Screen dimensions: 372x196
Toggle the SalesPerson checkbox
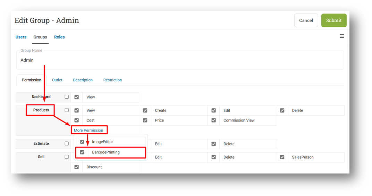(x=282, y=157)
